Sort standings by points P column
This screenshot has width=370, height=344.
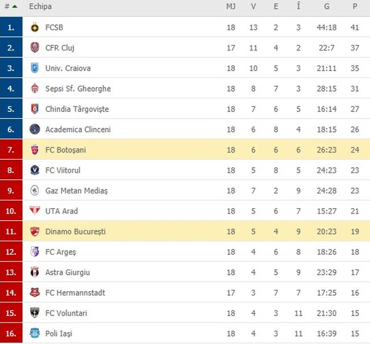pyautogui.click(x=355, y=7)
